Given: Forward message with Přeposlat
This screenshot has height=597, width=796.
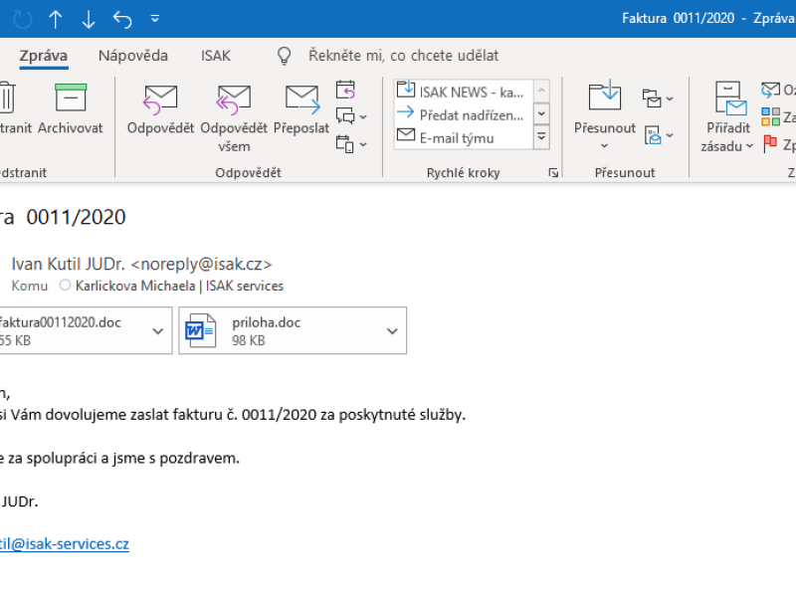Looking at the screenshot, I should pyautogui.click(x=301, y=109).
